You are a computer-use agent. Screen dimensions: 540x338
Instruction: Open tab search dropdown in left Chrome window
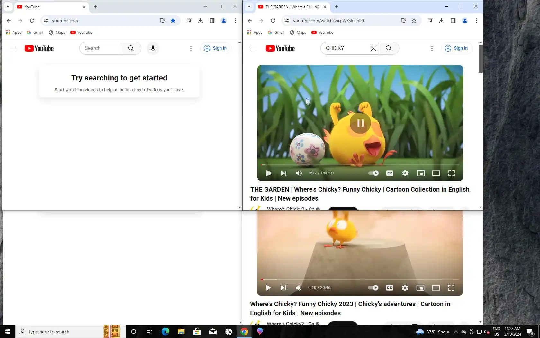tap(8, 7)
